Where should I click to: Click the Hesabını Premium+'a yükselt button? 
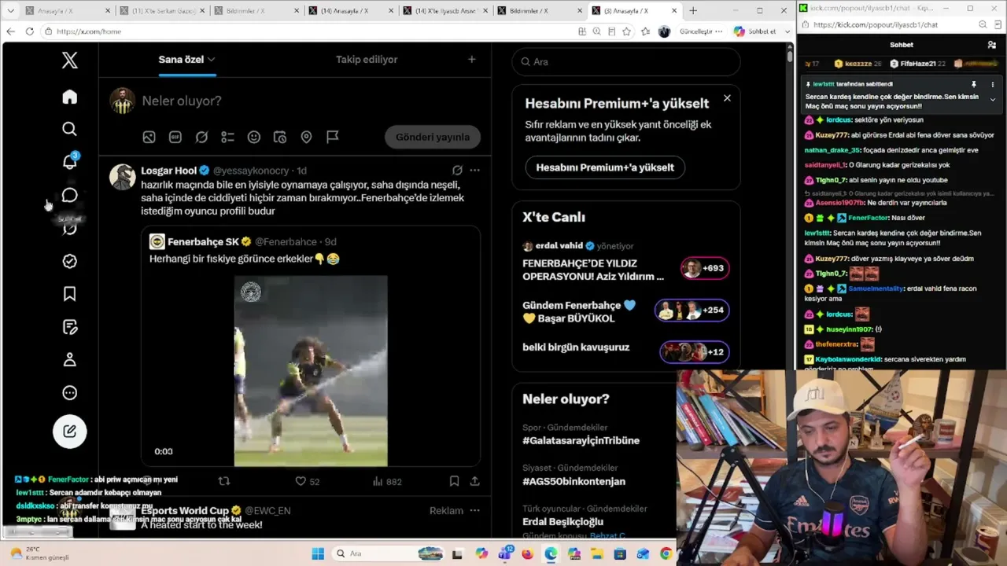tap(605, 167)
